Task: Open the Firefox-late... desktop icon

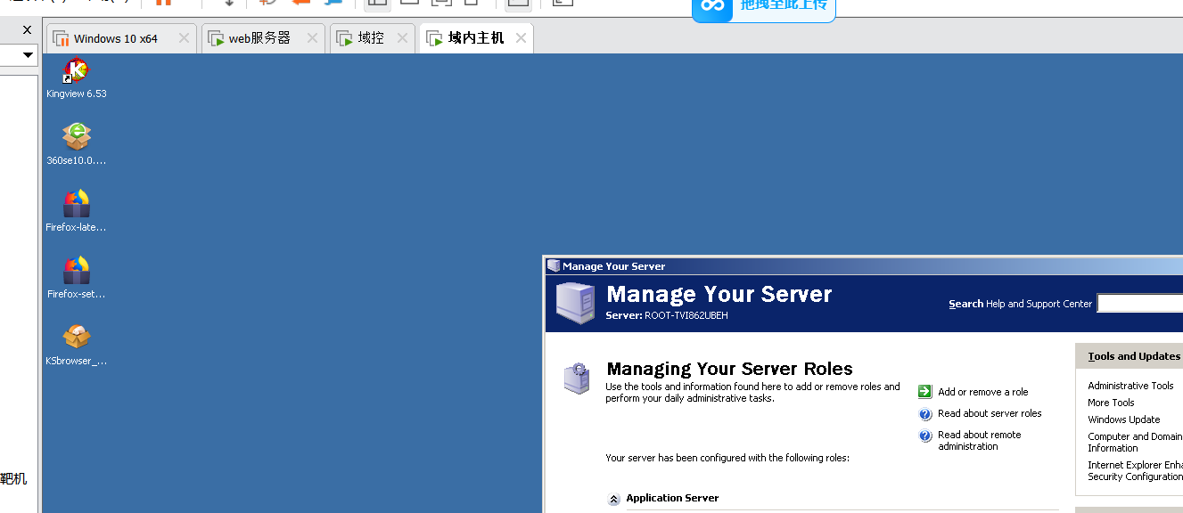Action: [x=77, y=210]
